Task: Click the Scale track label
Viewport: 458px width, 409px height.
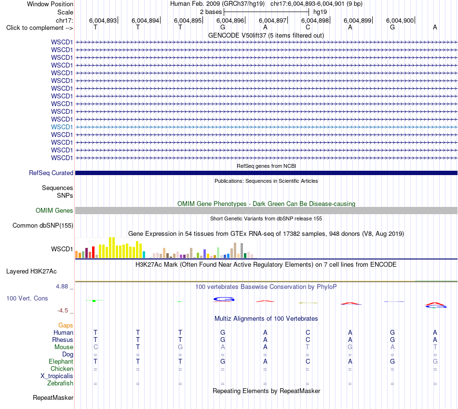Action: [65, 12]
